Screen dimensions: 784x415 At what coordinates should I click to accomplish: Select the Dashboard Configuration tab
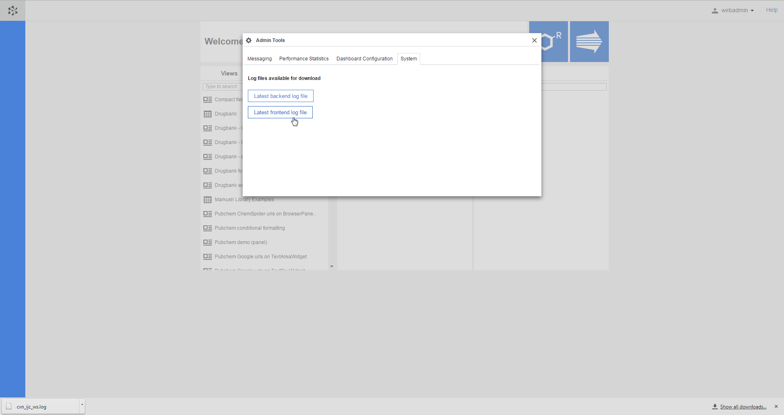[364, 59]
